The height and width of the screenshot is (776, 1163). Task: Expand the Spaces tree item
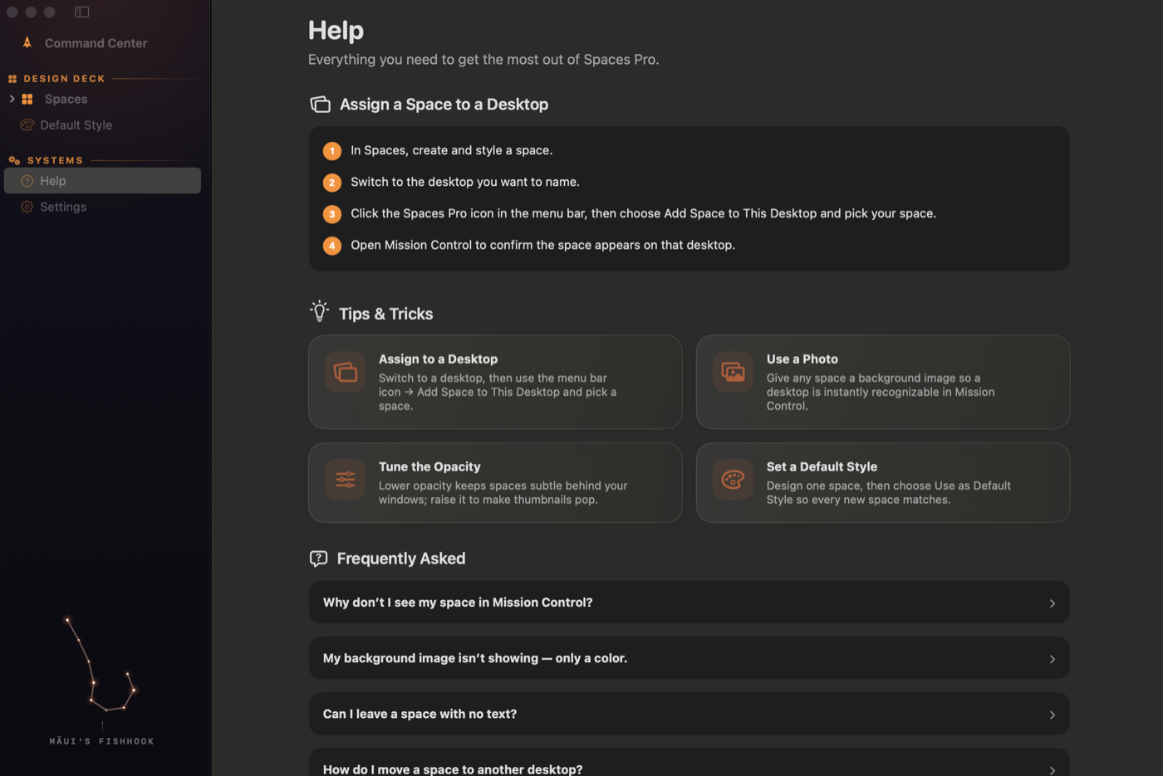pos(12,99)
